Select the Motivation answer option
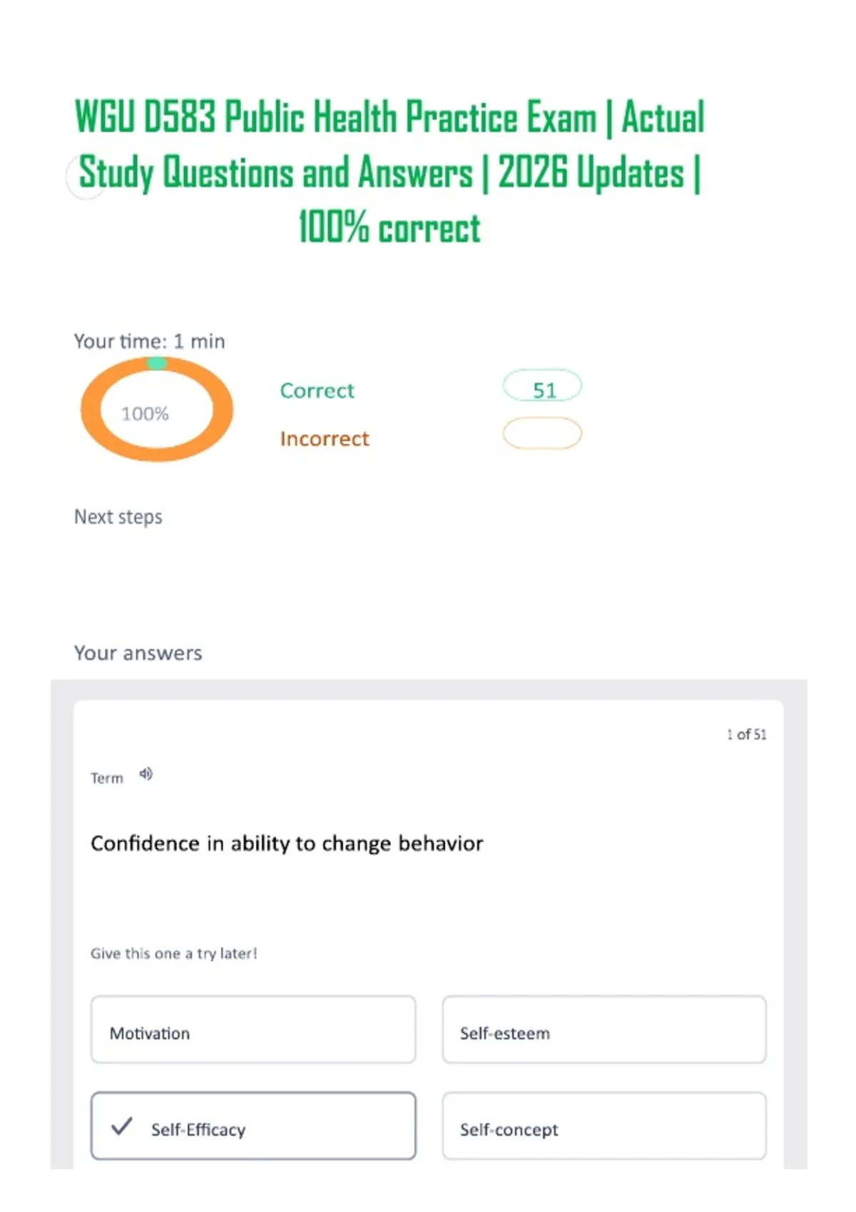Screen dimensions: 856x1212 point(253,1030)
